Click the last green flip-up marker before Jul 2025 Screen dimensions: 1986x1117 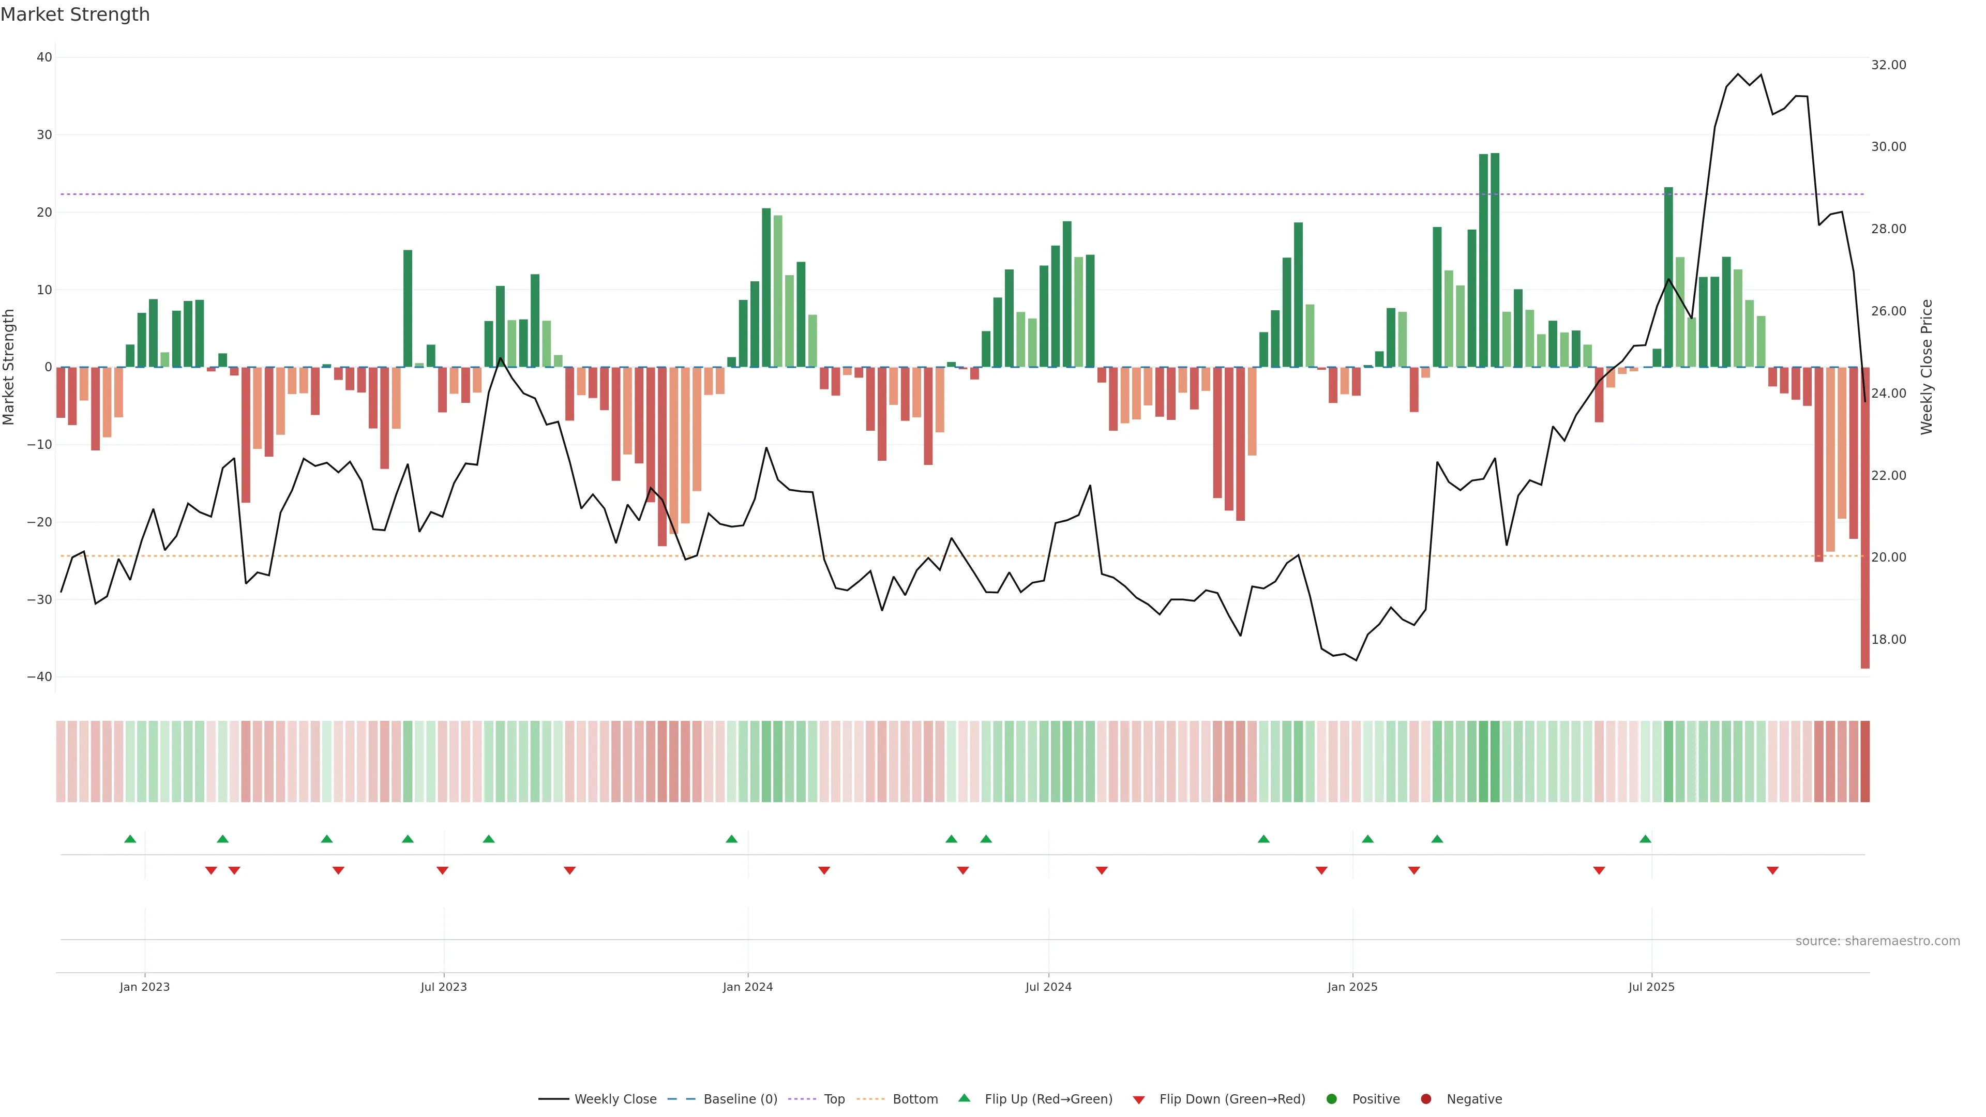pos(1645,839)
